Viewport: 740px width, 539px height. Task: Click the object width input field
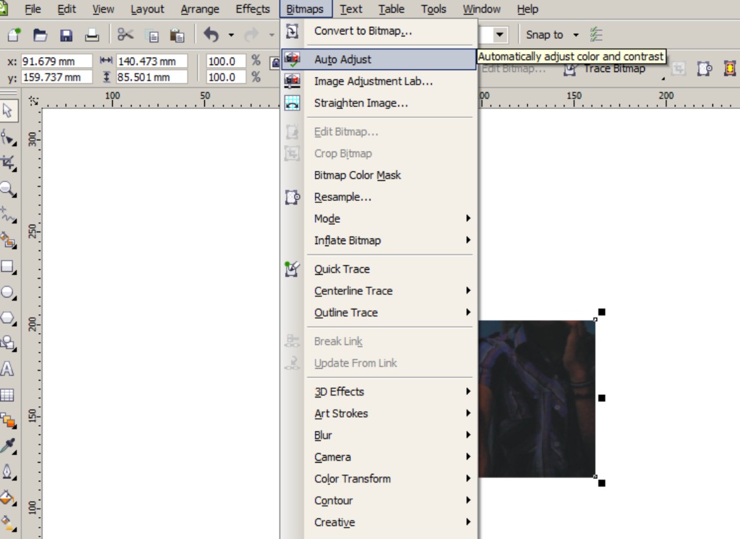pos(152,61)
